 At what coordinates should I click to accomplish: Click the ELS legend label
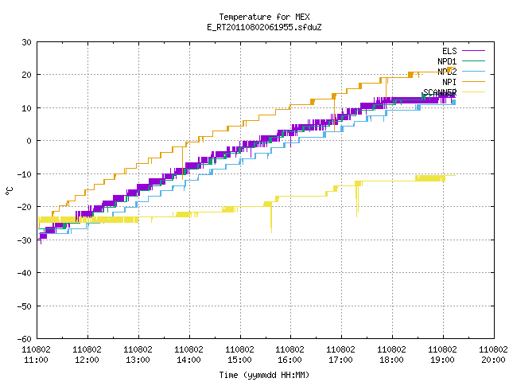pos(449,51)
